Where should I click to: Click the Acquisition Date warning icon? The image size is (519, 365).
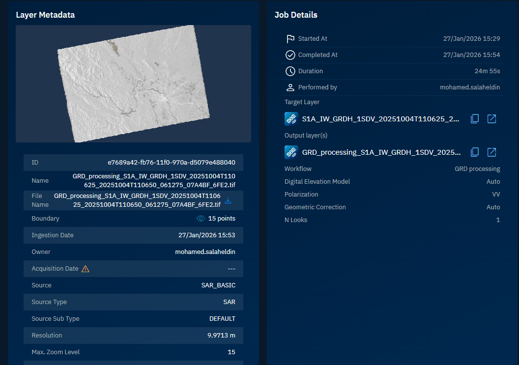pyautogui.click(x=86, y=269)
